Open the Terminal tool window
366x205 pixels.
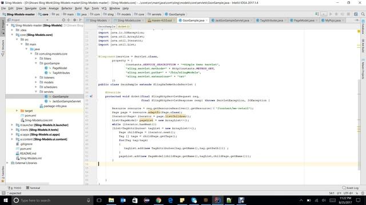click(x=33, y=188)
